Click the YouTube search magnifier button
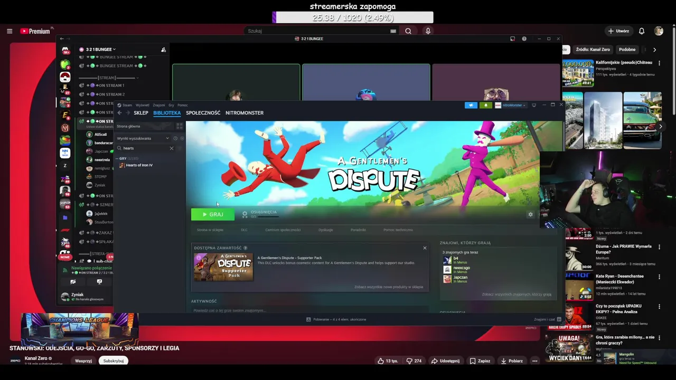The image size is (676, 380). 408,31
